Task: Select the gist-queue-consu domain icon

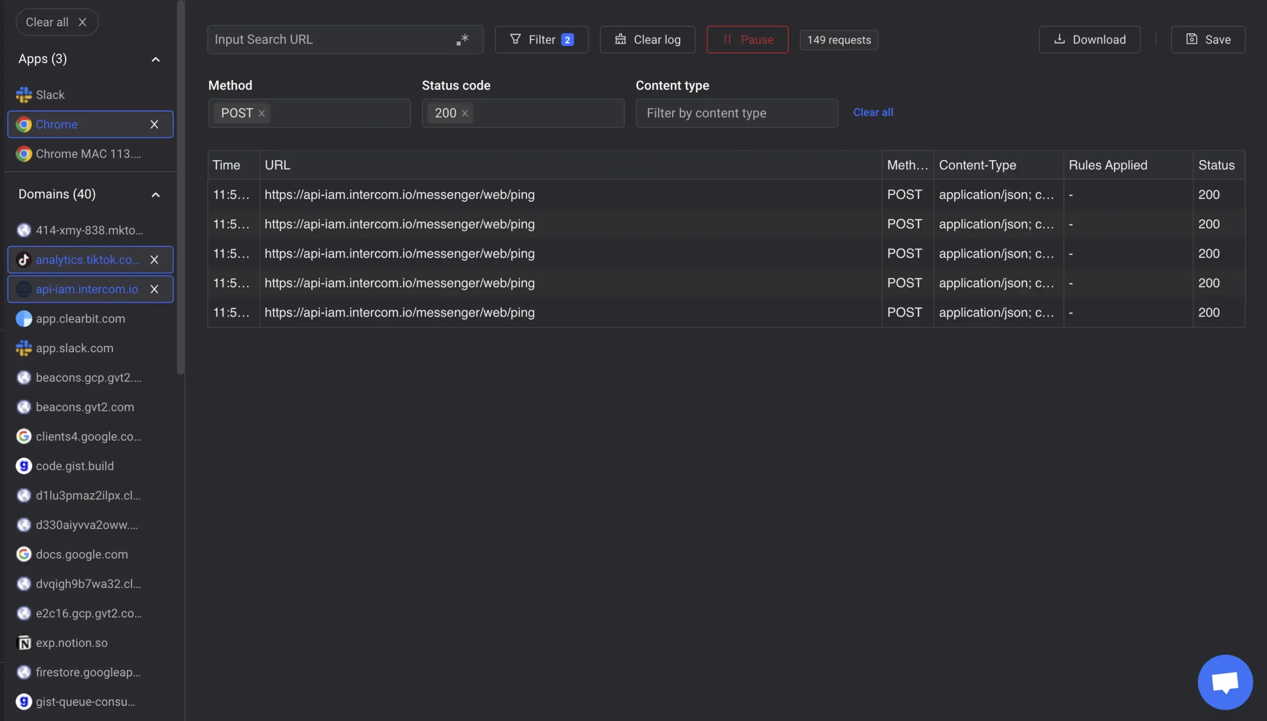Action: click(x=24, y=702)
